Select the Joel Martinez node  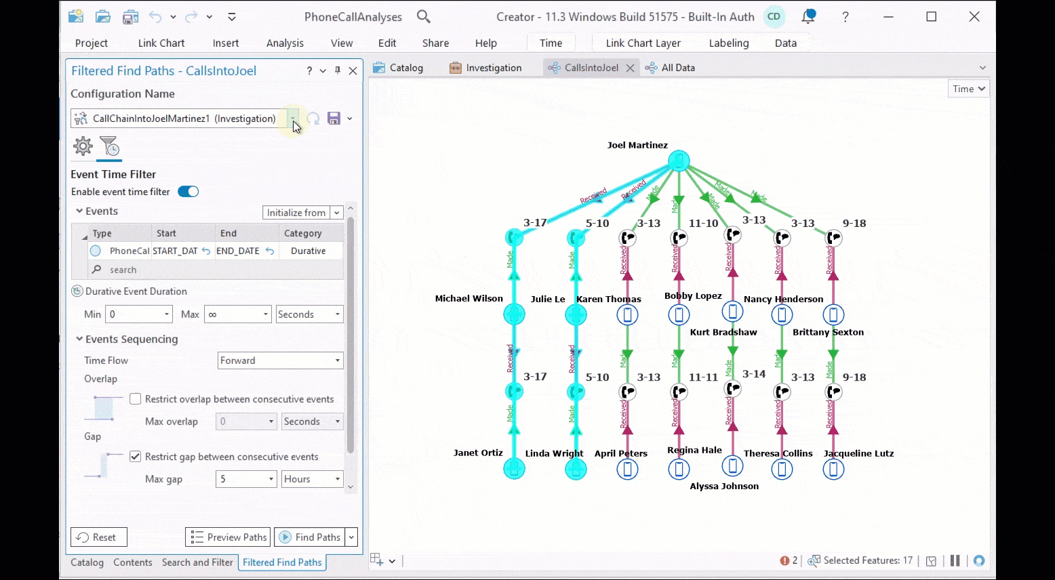pos(679,161)
